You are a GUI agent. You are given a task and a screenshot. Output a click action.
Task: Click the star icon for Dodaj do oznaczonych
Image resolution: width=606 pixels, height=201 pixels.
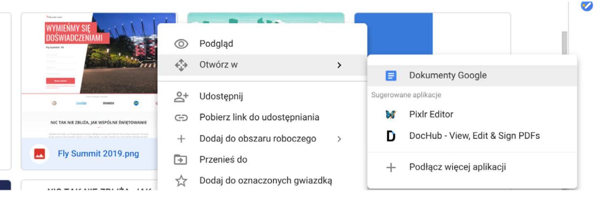[181, 181]
